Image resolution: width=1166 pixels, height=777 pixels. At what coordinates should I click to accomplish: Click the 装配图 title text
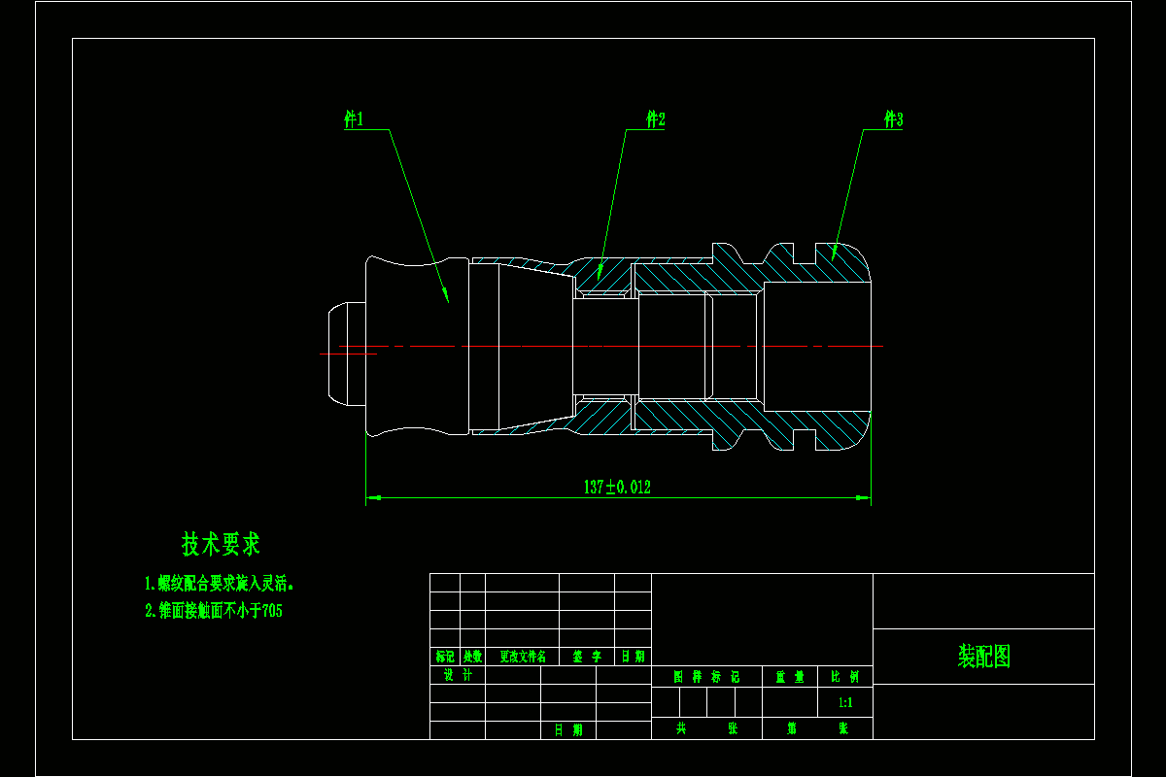pyautogui.click(x=984, y=657)
